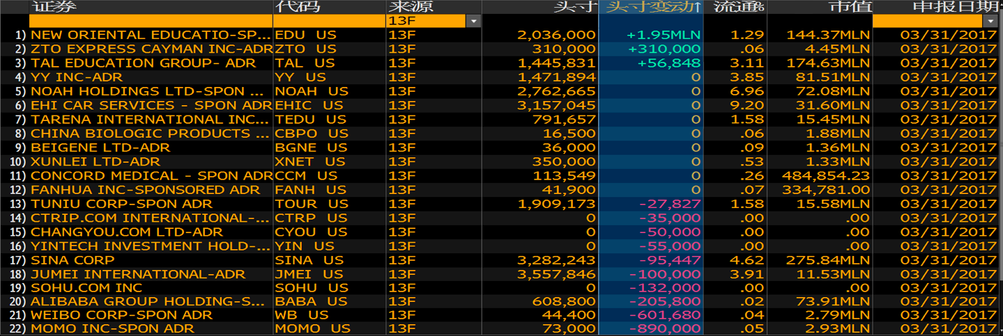Click the 代码 column header

297,7
